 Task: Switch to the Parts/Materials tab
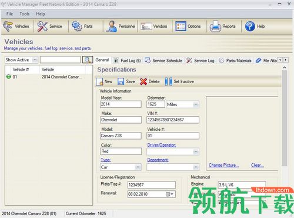tap(235, 61)
